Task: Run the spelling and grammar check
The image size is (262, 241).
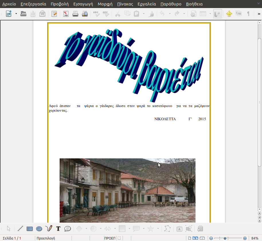Action: 96,14
